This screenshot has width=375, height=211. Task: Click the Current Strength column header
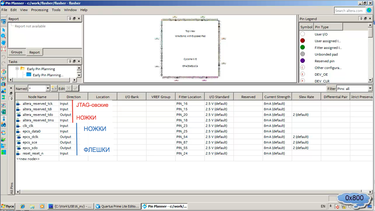click(x=277, y=97)
